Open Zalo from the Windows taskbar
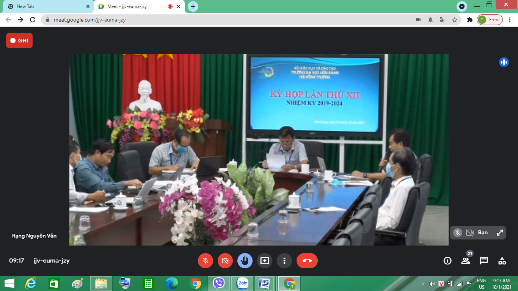518x291 pixels. tap(242, 283)
